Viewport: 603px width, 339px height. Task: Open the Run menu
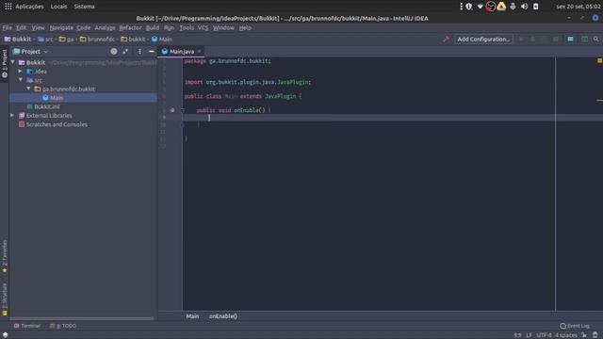pyautogui.click(x=169, y=27)
